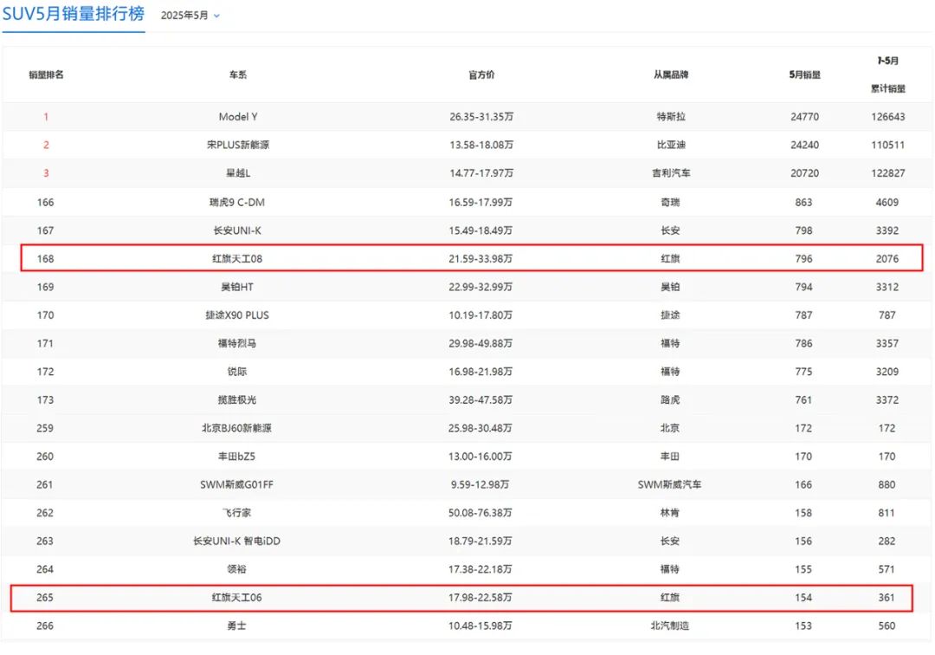
Task: Click the price 26.35-31.35万
Action: [481, 117]
